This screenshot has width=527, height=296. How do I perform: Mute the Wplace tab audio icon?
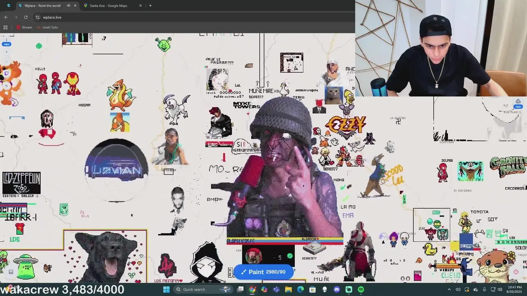click(68, 6)
